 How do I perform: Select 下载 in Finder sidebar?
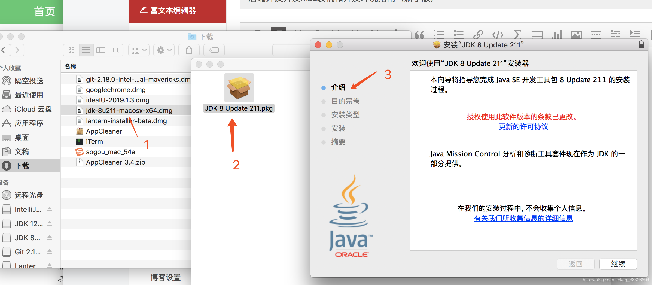click(x=30, y=166)
